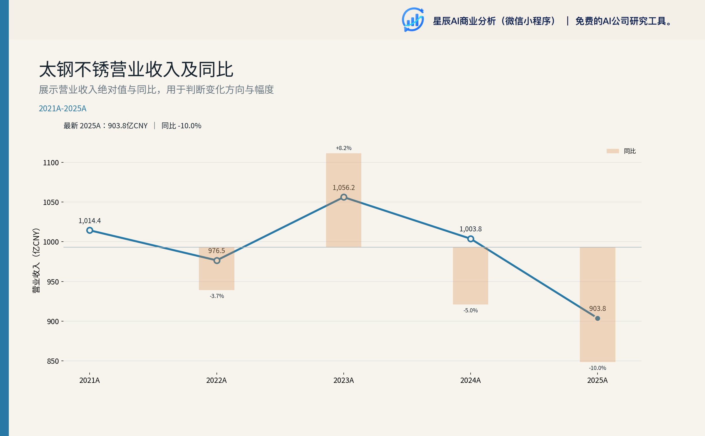Click the -10.0% label under the bar
The image size is (705, 436).
[x=597, y=368]
